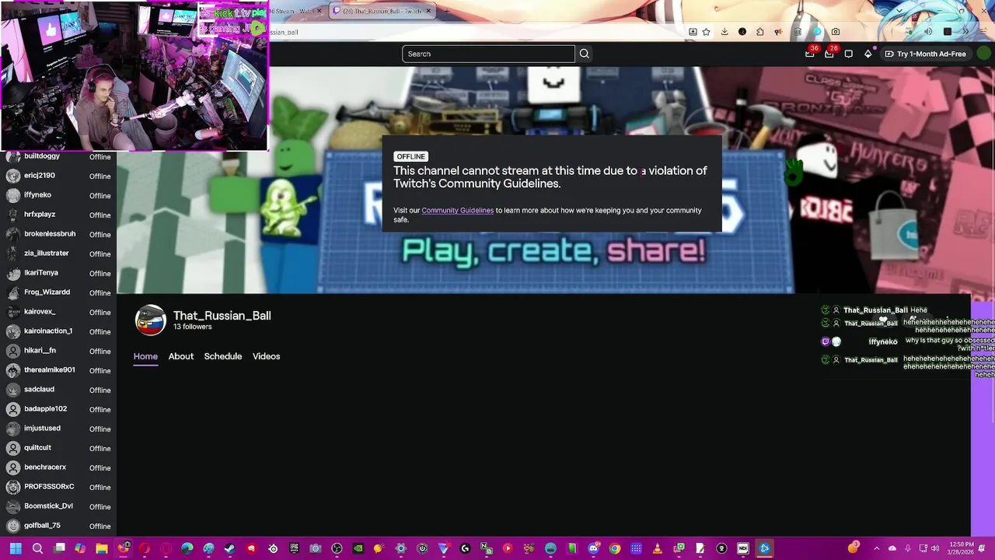Screen dimensions: 995x560
Task: Open PROF3SSORxC channel in sidebar
Action: [58, 487]
